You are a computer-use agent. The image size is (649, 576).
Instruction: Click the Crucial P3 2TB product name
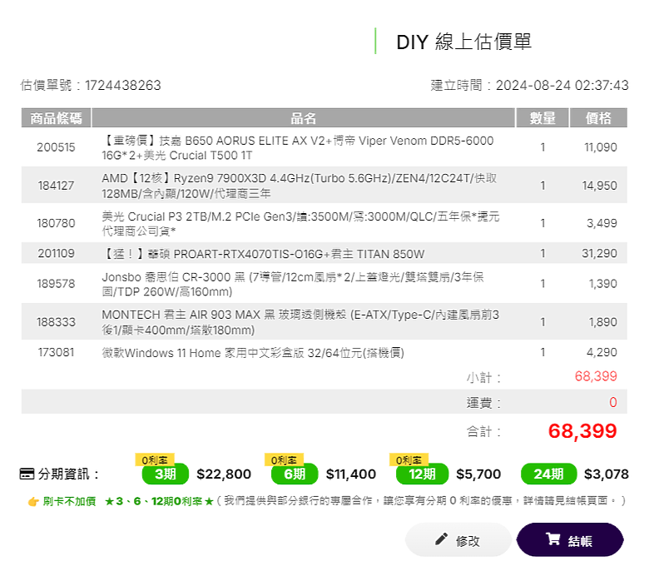[x=300, y=224]
